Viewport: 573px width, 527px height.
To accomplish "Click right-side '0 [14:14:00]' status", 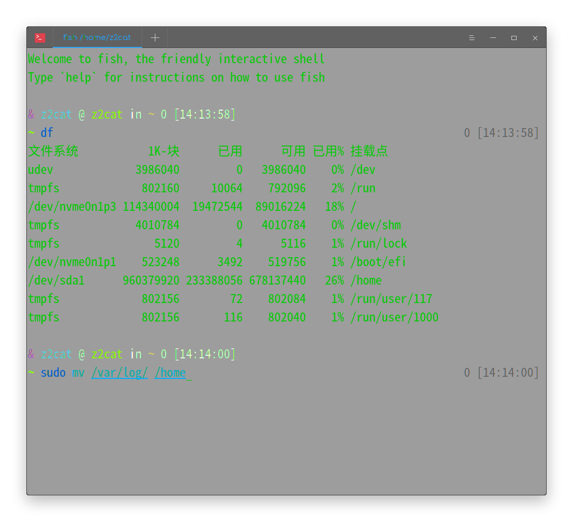I will (x=501, y=373).
